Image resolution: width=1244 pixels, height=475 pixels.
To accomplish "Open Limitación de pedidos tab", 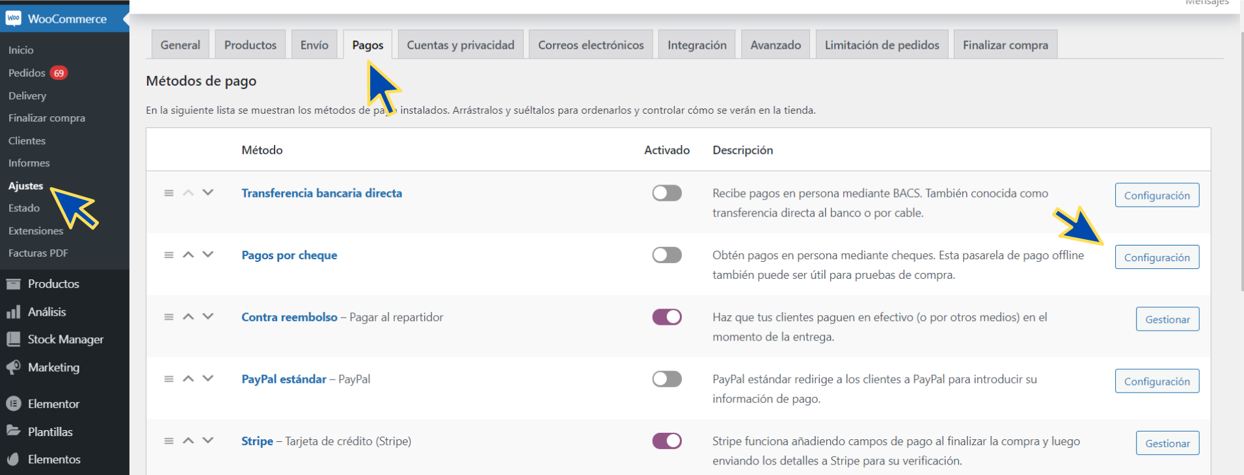I will coord(882,45).
